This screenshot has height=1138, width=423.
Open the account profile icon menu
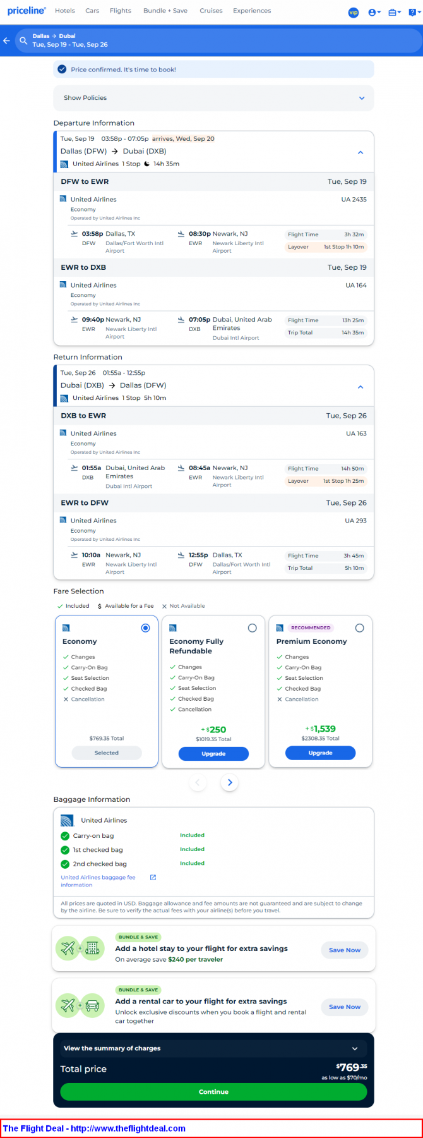372,13
